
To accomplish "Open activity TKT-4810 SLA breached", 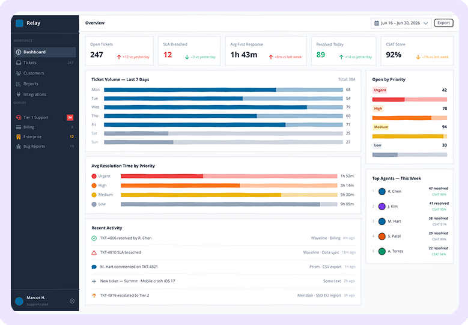I will tap(223, 252).
